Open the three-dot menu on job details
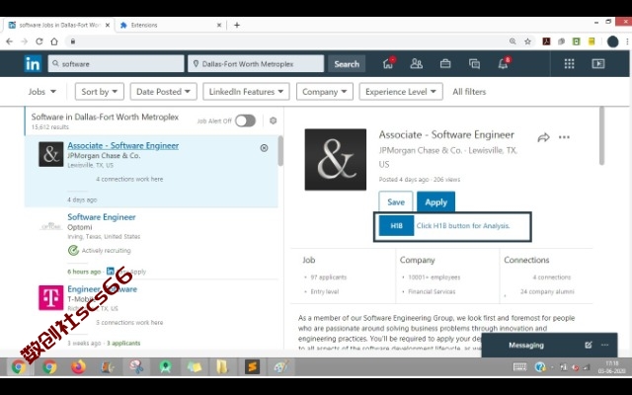 (x=564, y=137)
